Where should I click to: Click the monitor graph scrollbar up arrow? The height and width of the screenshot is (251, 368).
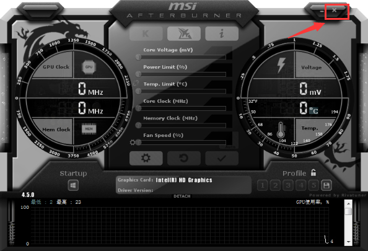pyautogui.click(x=349, y=204)
